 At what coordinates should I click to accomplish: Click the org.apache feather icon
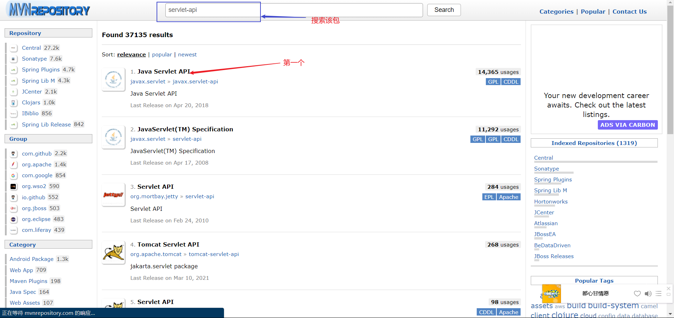coord(14,165)
